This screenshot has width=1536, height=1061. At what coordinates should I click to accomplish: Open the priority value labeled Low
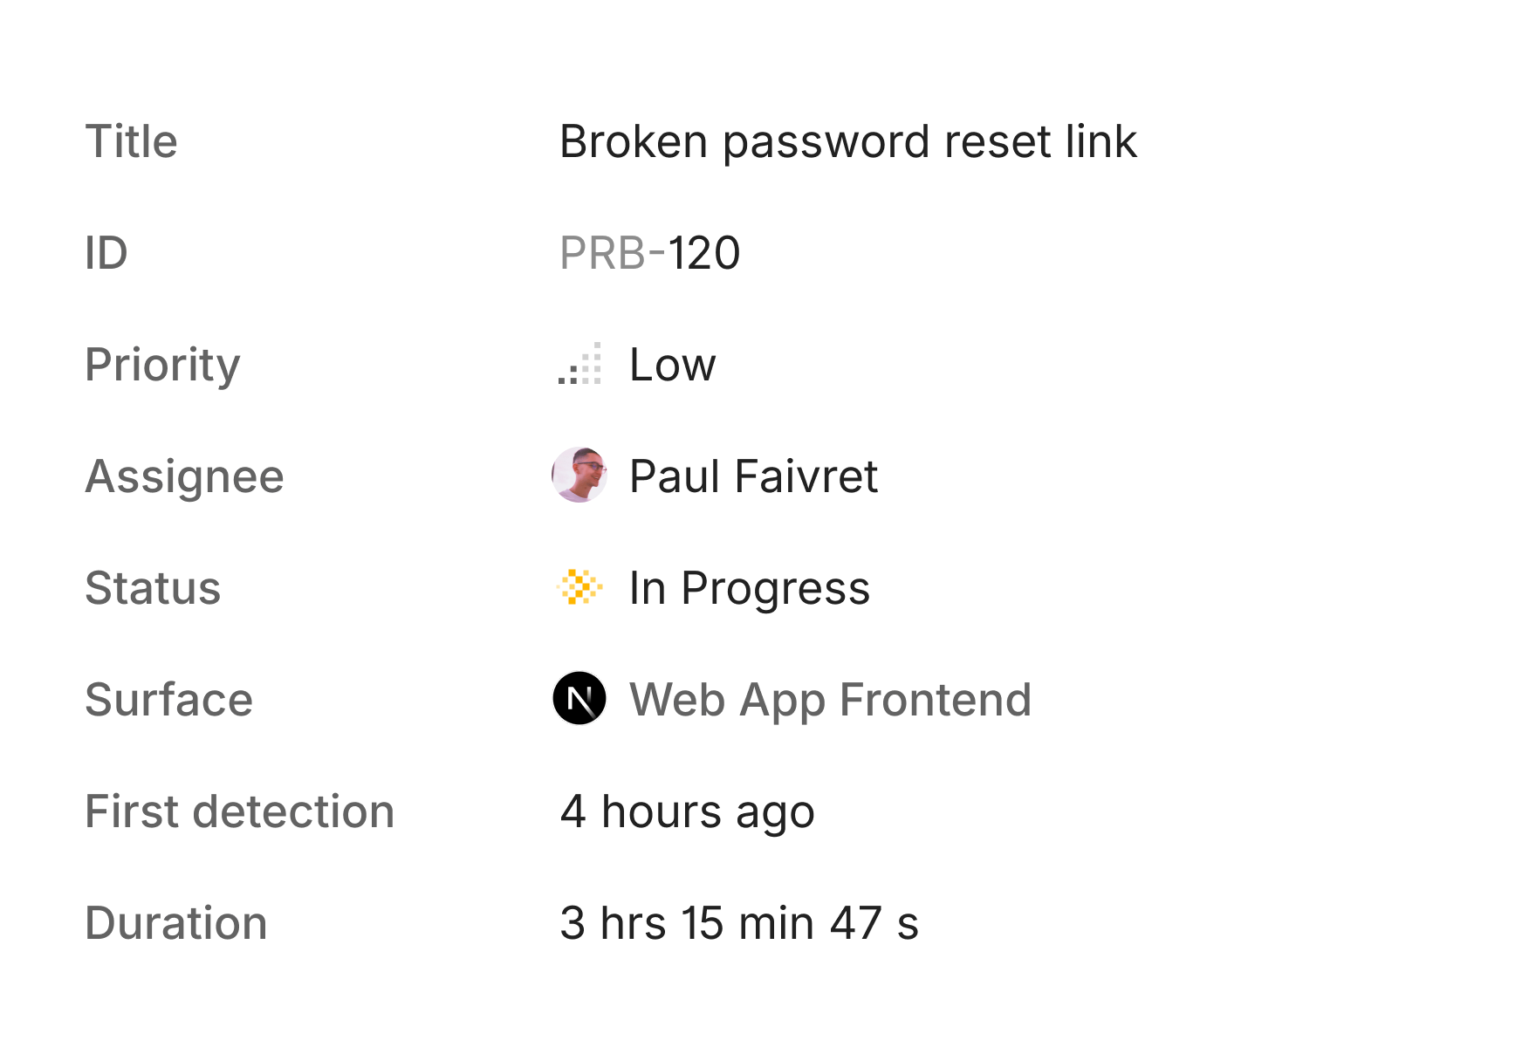(x=672, y=365)
